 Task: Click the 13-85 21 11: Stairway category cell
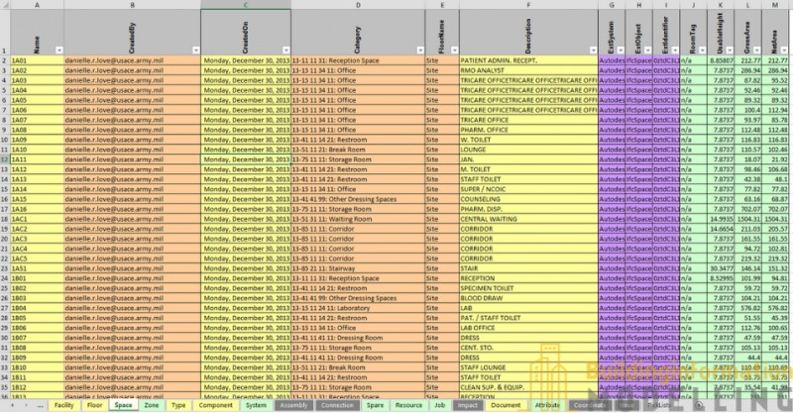[x=358, y=268]
